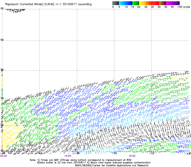Click the yellow 20-25 knots legend segment
The width and height of the screenshot is (191, 167).
click(142, 3)
